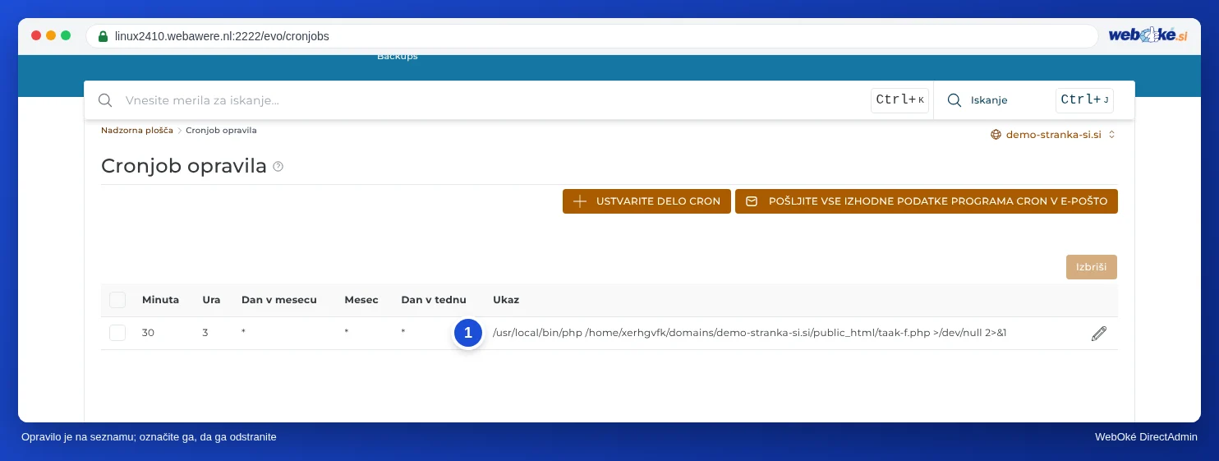
Task: Click the Minuta column header
Action: pyautogui.click(x=160, y=300)
